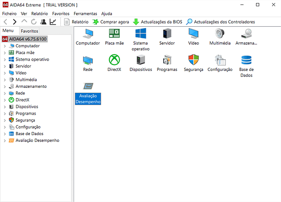The image size is (281, 202).
Task: Open the Base de Dados icon
Action: (246, 60)
